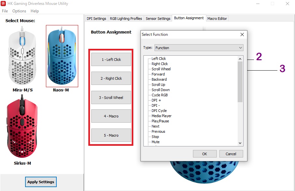295x191 pixels.
Task: Select Forward in function list
Action: 158,74
